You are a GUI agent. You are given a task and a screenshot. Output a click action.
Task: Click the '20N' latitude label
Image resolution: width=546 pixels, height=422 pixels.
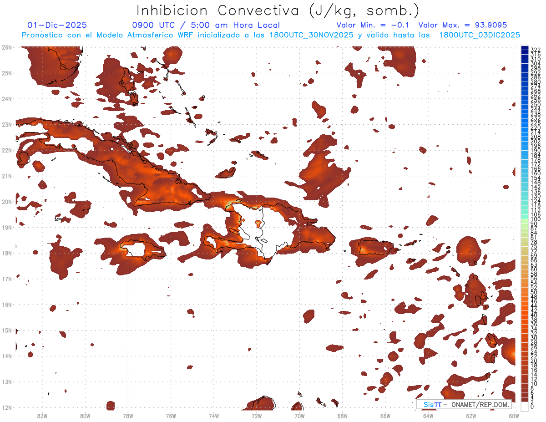coord(7,202)
